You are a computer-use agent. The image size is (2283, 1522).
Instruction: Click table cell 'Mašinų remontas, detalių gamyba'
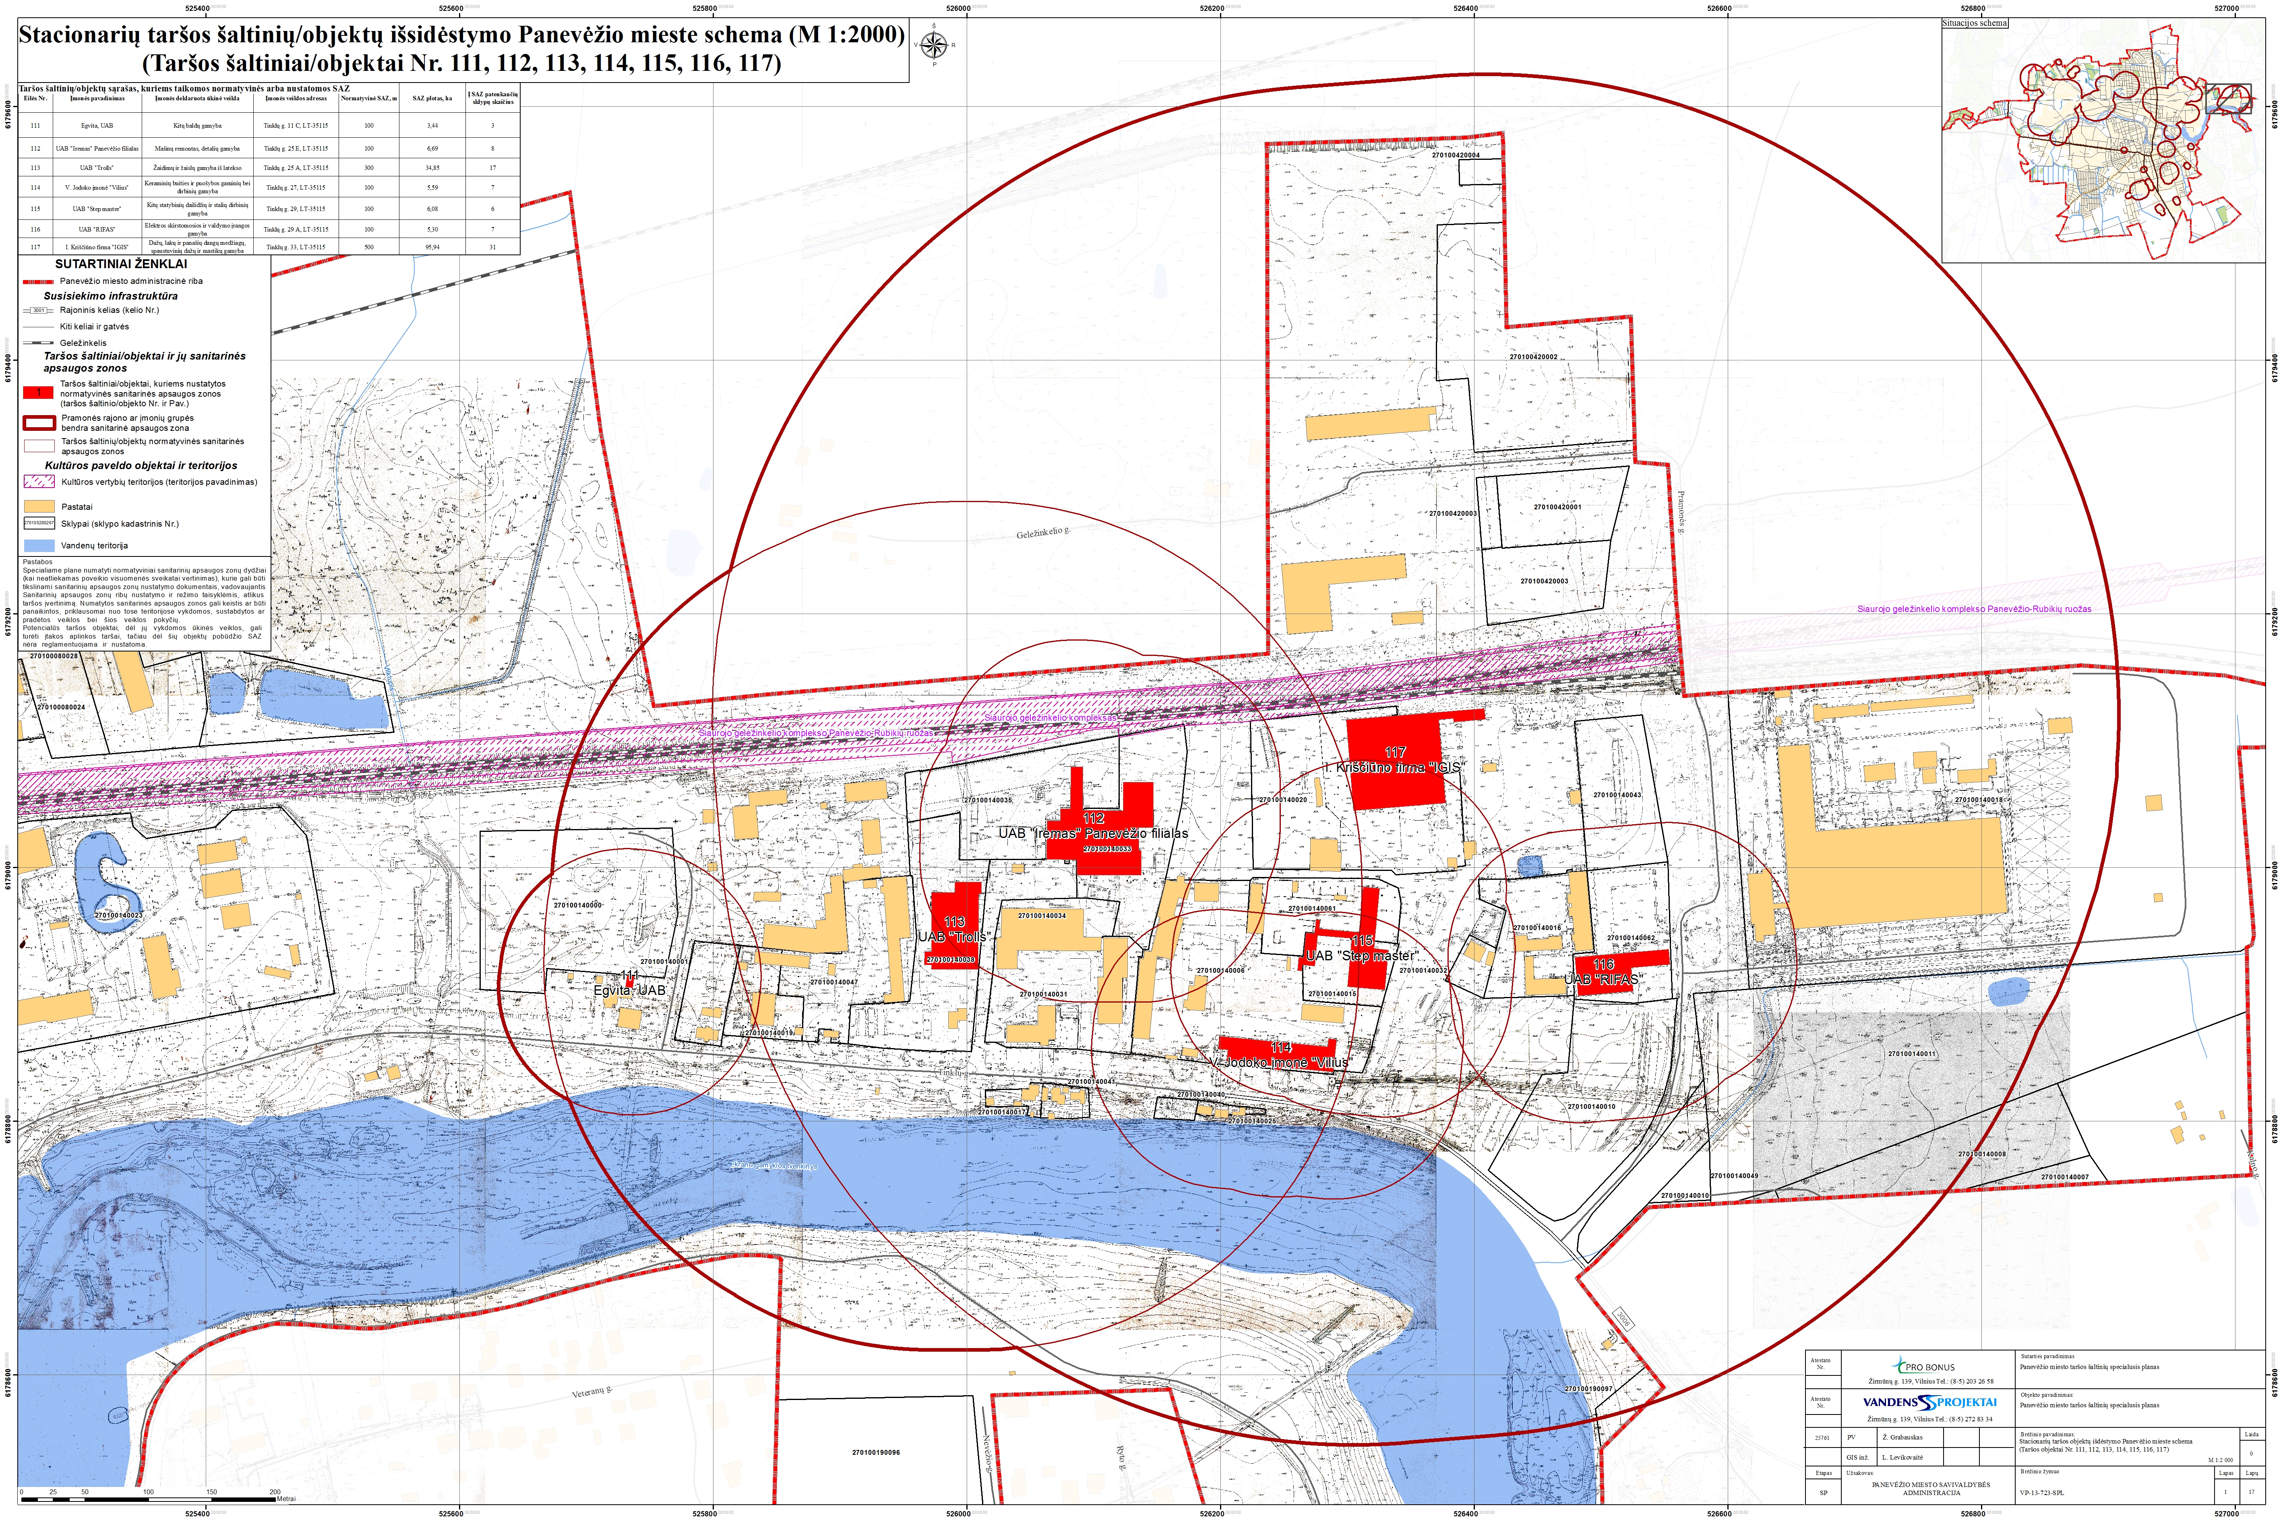197,149
